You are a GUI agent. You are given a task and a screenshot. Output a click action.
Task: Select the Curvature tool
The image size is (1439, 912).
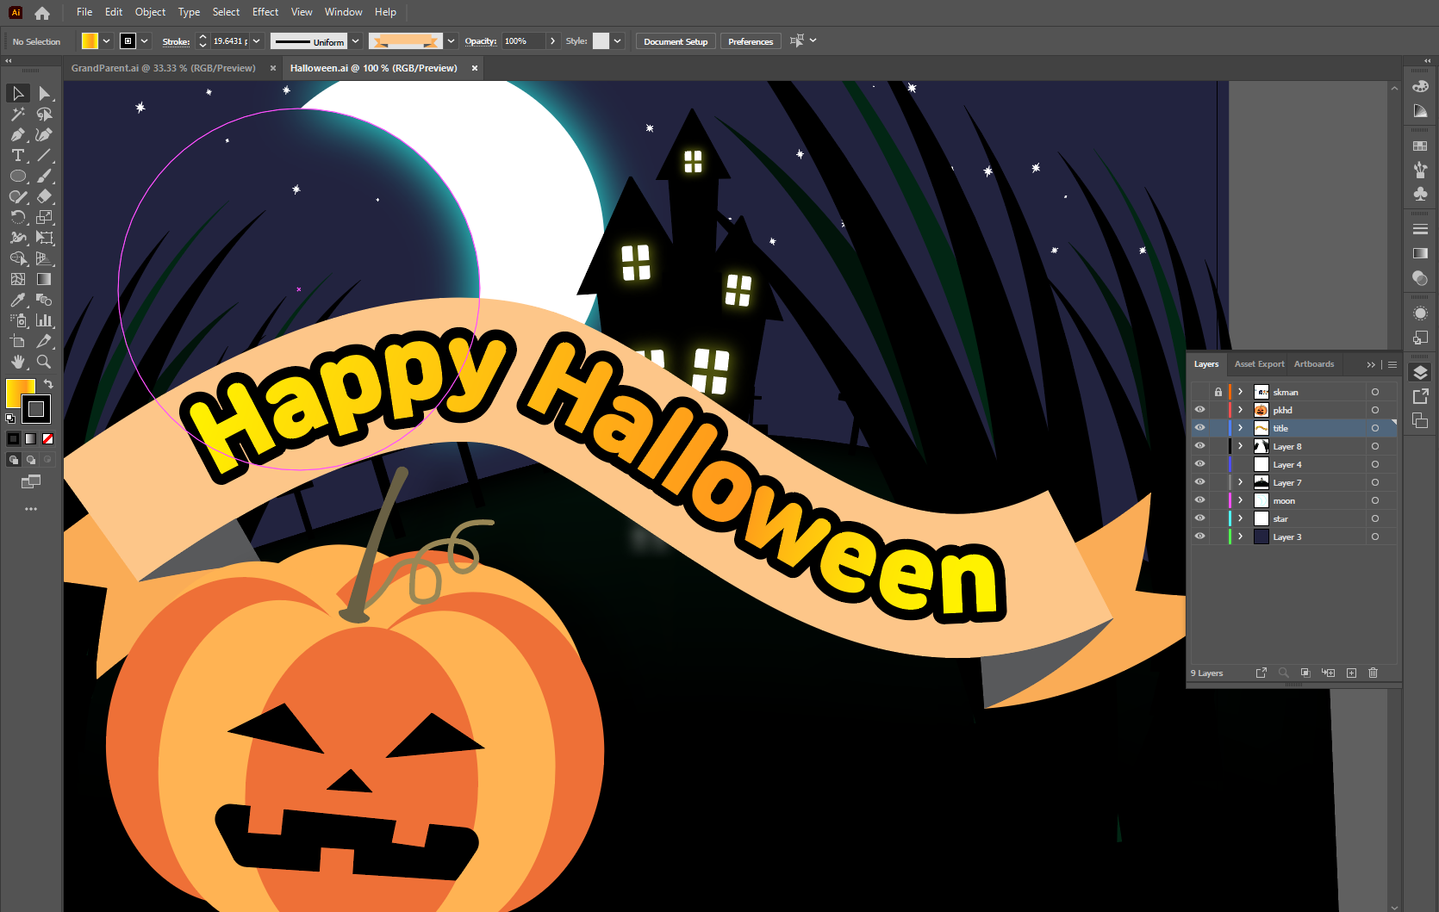coord(44,134)
